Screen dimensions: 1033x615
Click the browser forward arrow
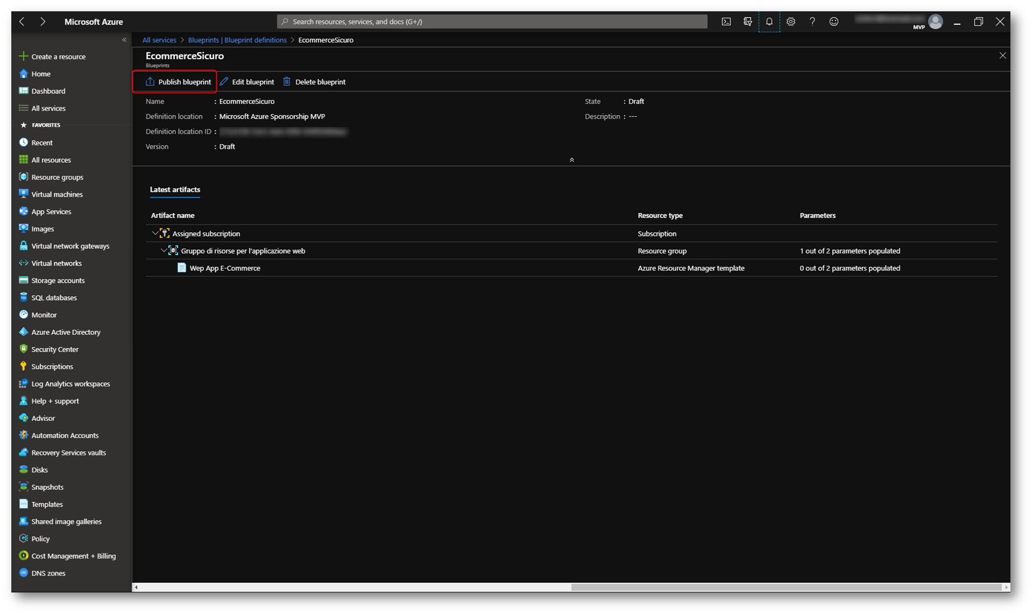42,22
